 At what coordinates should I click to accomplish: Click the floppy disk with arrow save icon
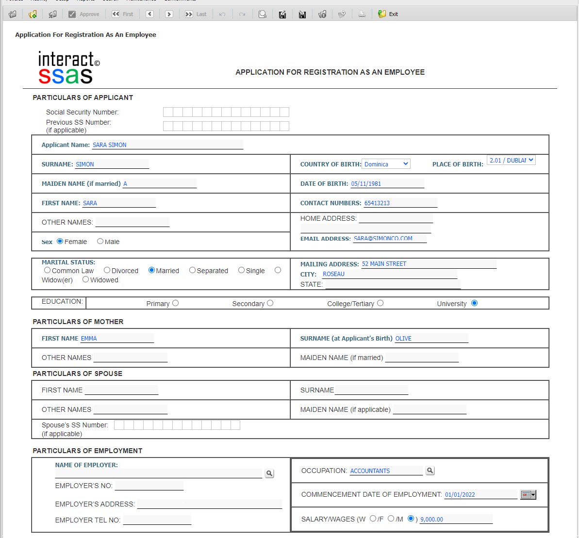click(x=282, y=15)
